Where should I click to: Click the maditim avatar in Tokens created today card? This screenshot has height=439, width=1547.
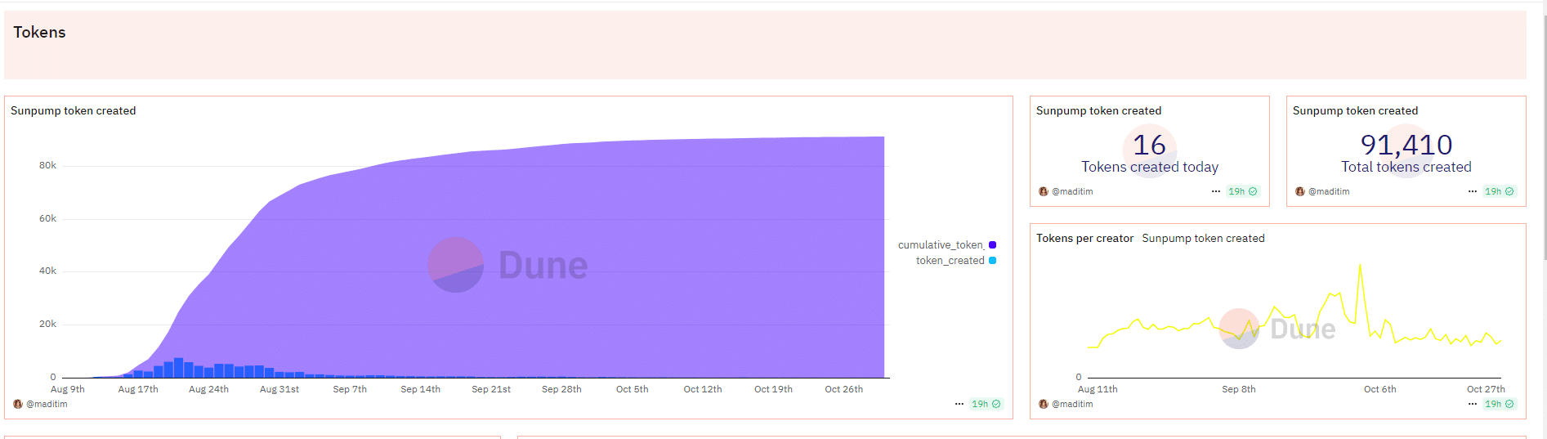click(1044, 191)
